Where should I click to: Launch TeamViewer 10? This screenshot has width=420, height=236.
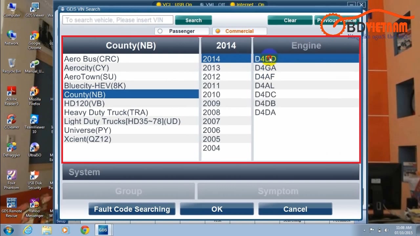(x=34, y=124)
